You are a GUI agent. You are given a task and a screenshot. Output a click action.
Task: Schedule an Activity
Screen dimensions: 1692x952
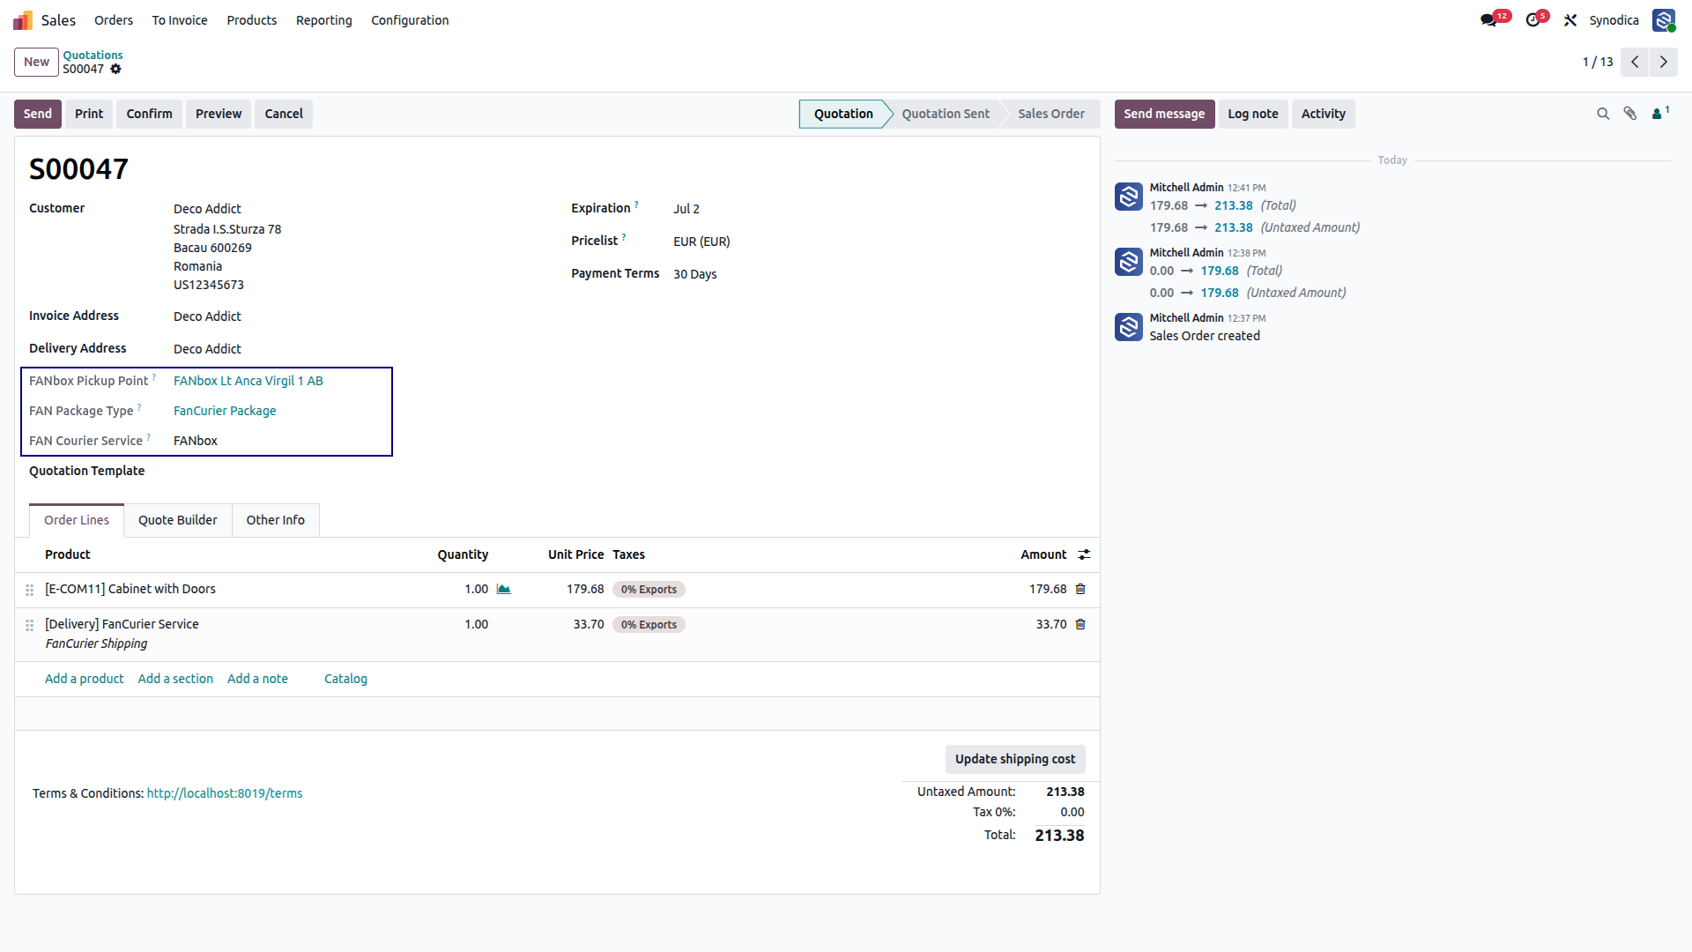[x=1324, y=114]
